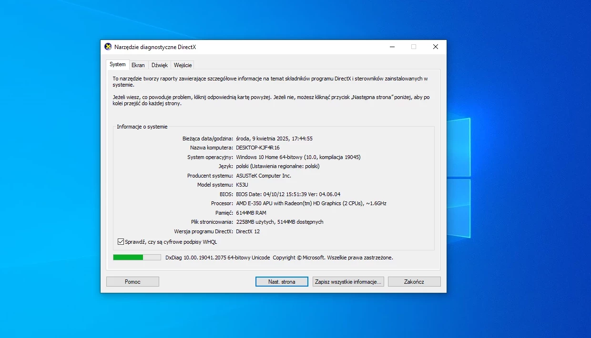The height and width of the screenshot is (338, 591).
Task: Click the Wersja programu DirectX label
Action: (x=204, y=231)
